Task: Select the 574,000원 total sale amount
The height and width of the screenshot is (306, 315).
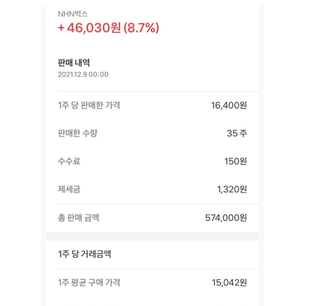Action: click(x=226, y=218)
